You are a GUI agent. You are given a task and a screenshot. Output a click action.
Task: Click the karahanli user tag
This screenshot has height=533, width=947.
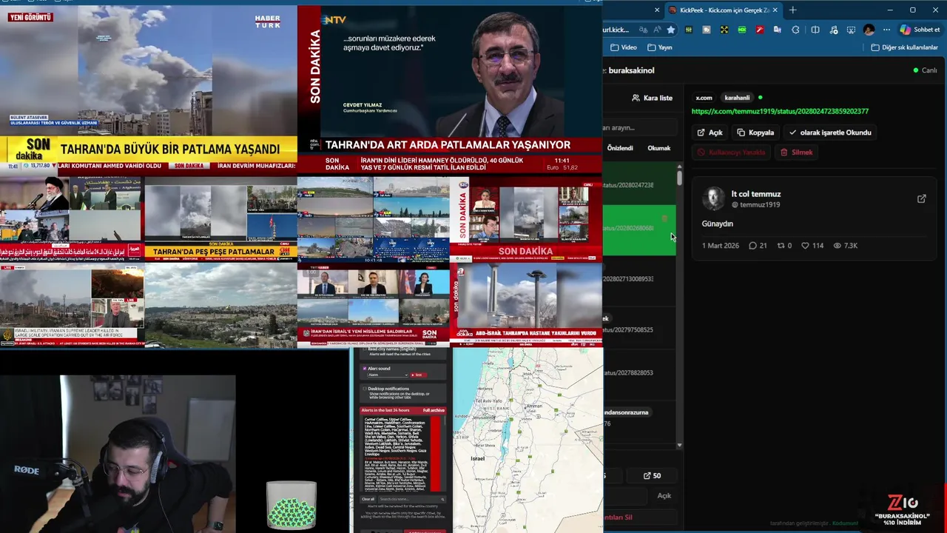[737, 98]
